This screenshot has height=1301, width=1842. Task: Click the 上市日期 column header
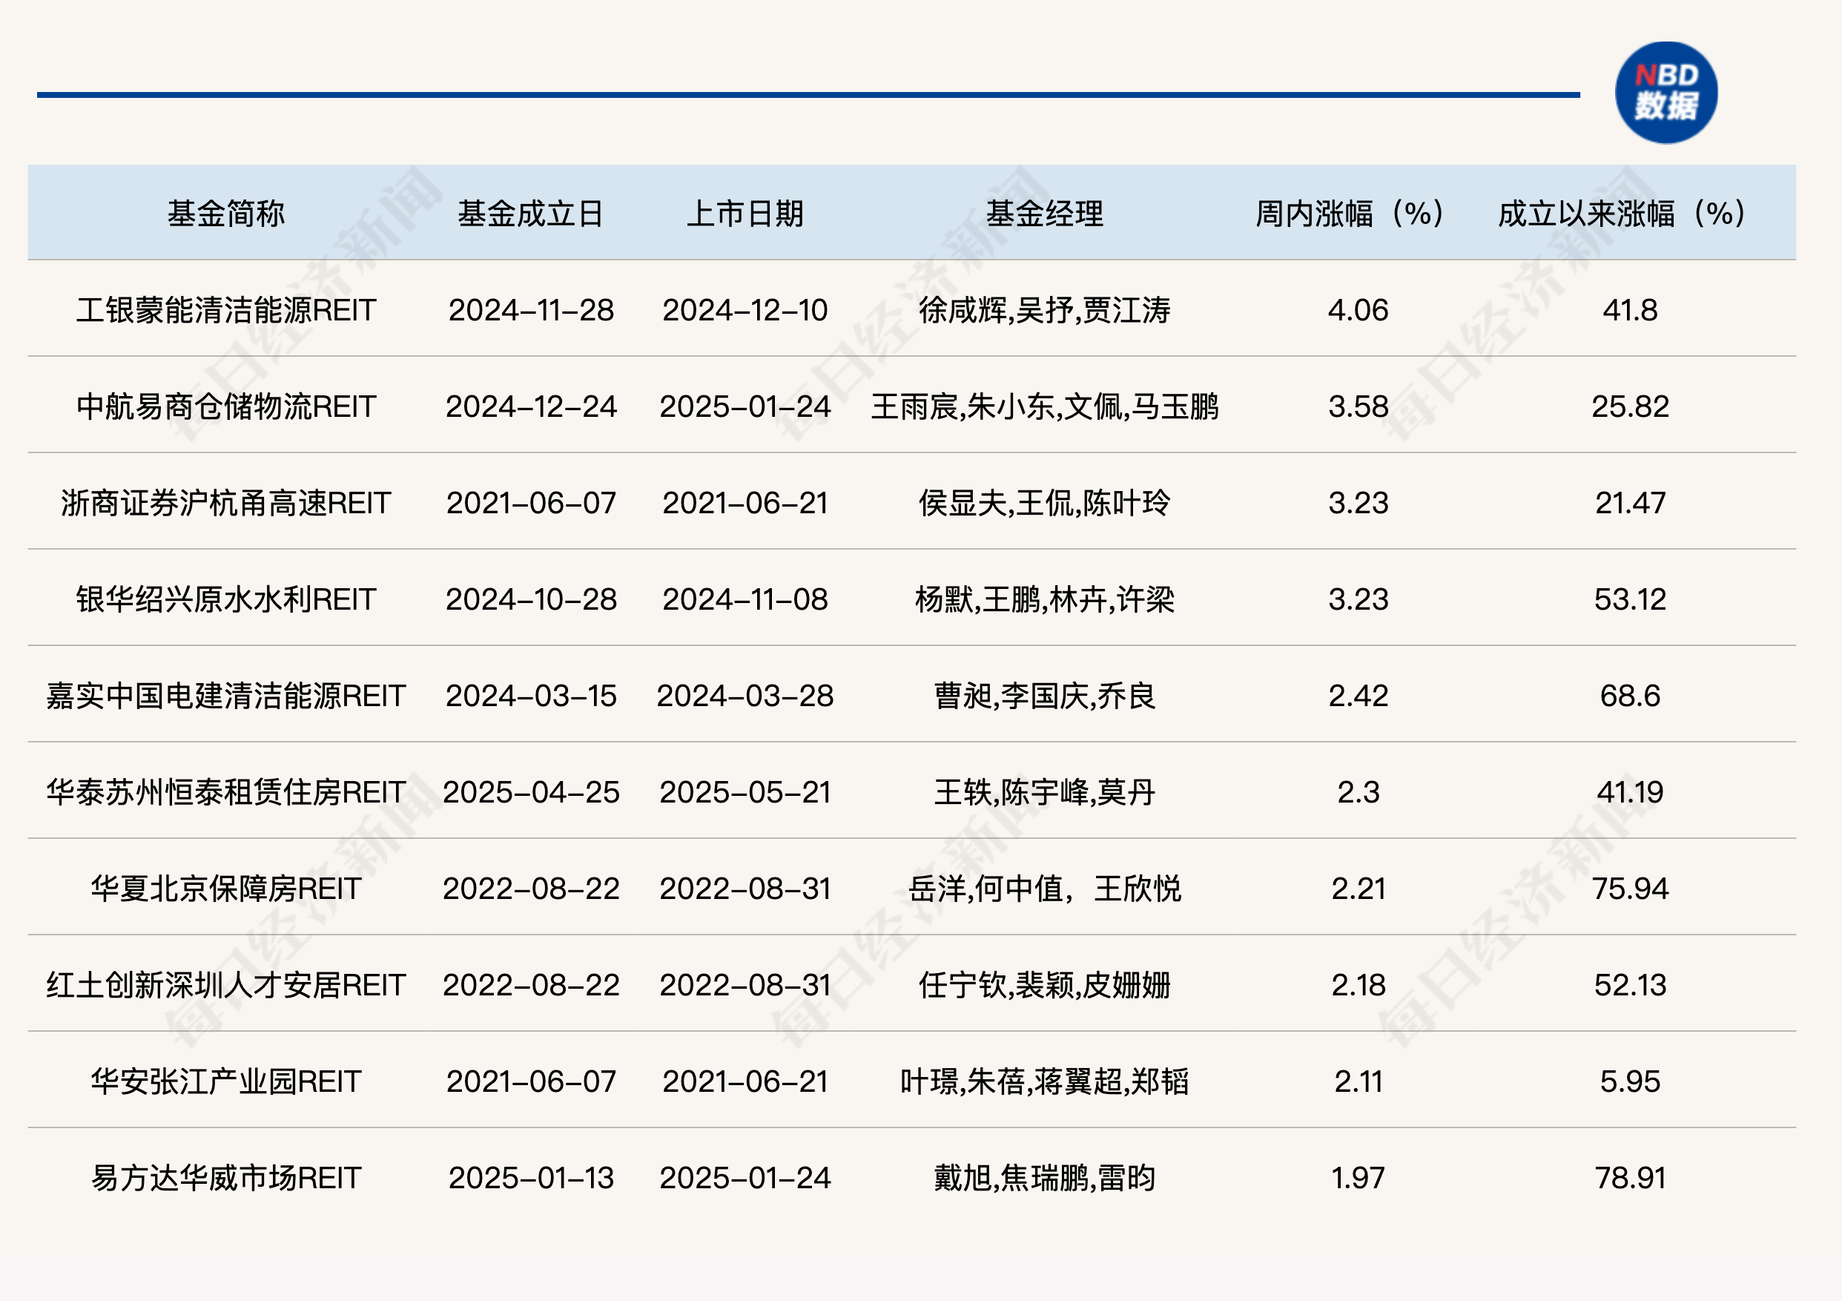tap(745, 214)
